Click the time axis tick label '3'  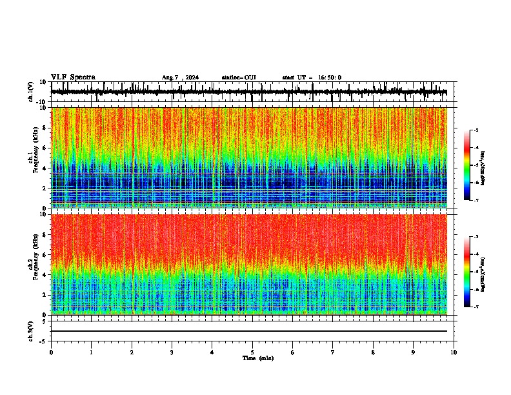[172, 352]
